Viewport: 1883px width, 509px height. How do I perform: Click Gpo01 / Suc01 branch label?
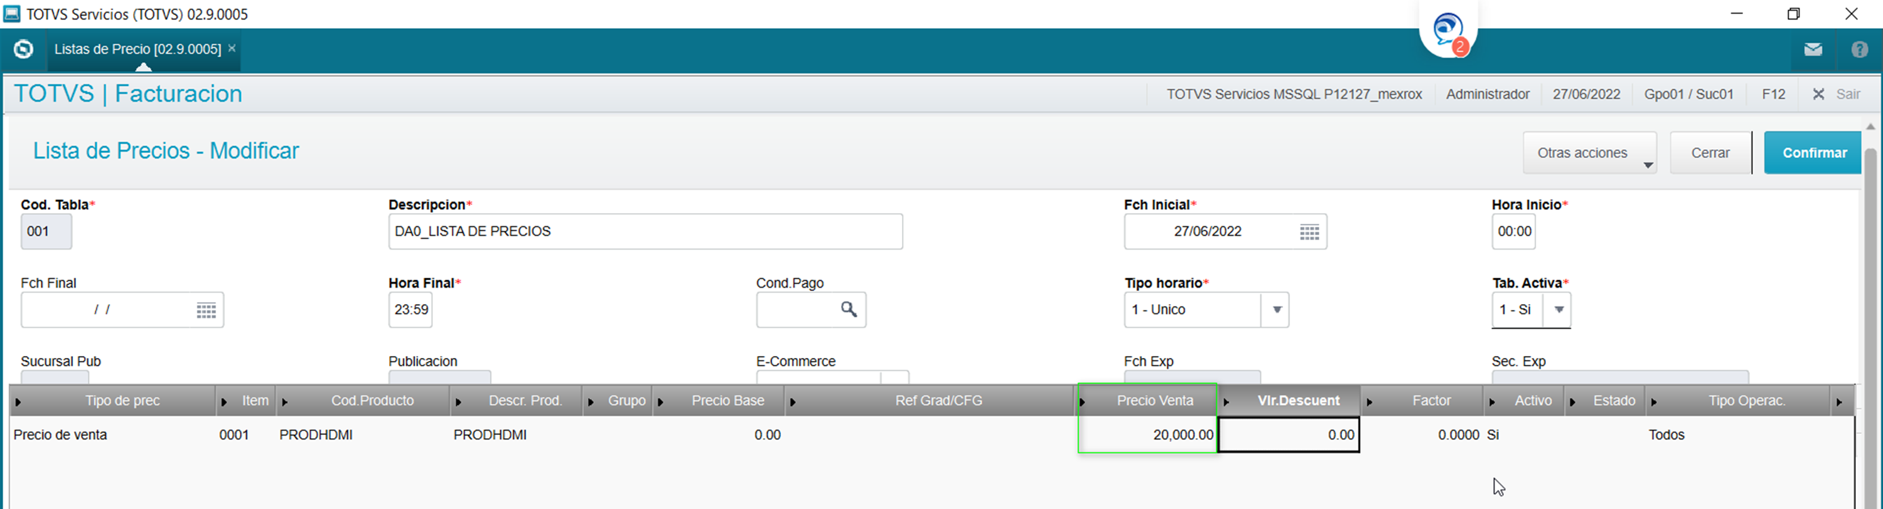point(1688,94)
